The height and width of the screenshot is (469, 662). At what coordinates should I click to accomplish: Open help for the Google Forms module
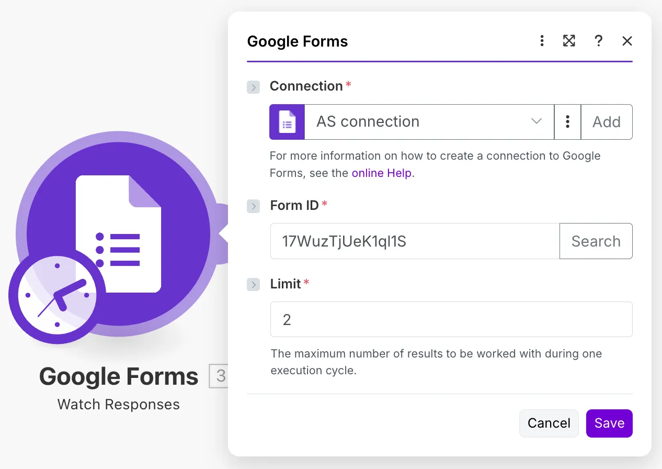pos(598,41)
